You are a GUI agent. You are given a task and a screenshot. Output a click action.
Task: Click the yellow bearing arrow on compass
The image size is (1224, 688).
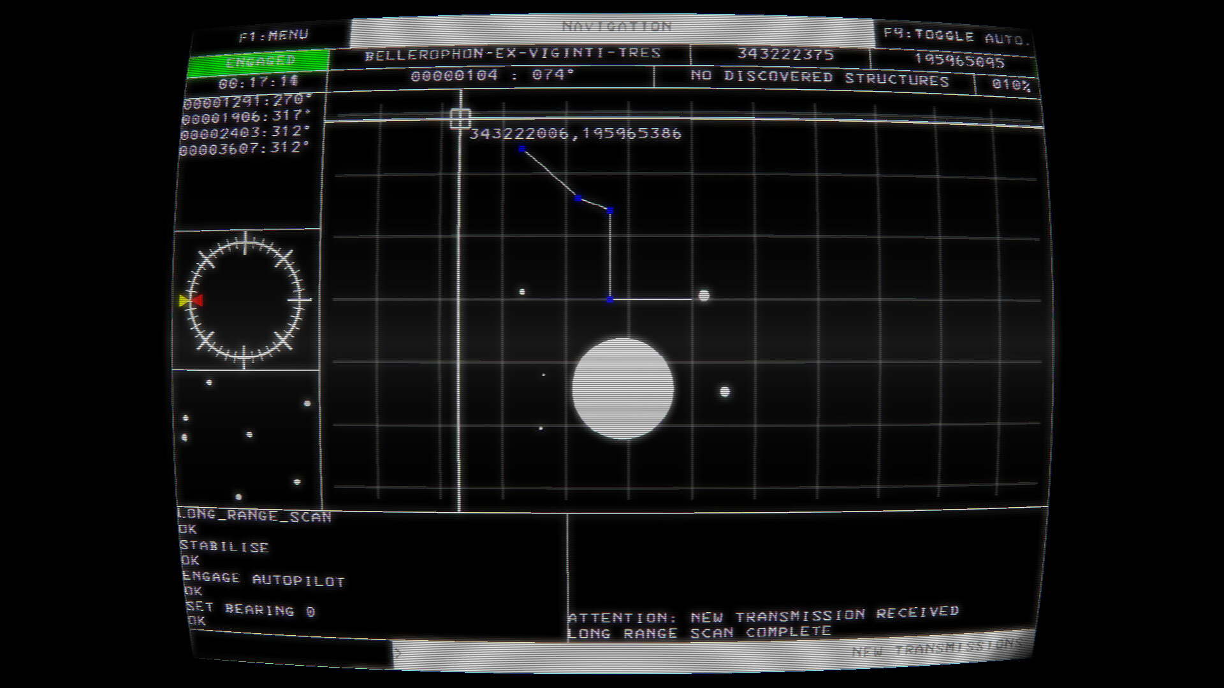(185, 301)
